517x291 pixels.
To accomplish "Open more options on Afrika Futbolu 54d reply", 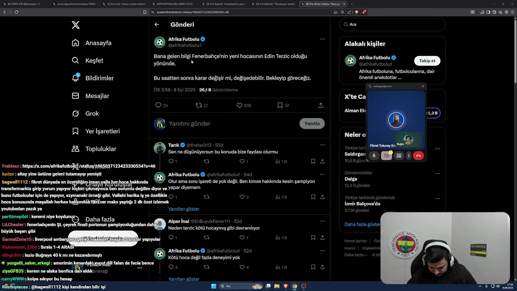I will (x=322, y=174).
